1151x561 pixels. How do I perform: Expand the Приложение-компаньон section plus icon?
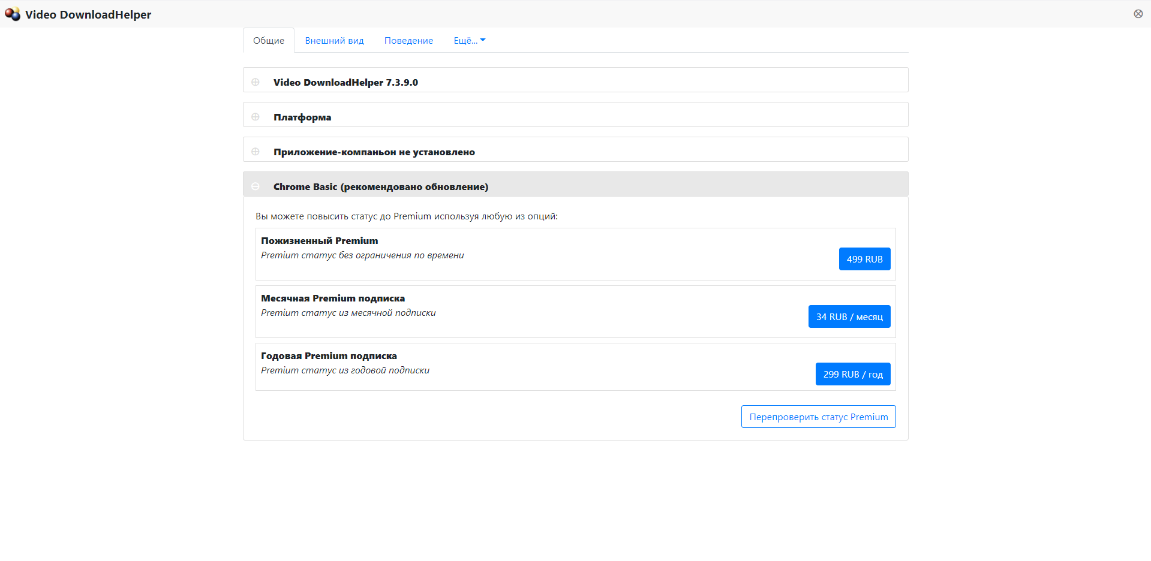[x=256, y=152]
